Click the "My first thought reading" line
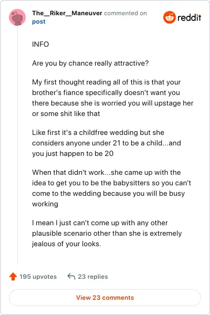This screenshot has width=210, height=315. point(106,82)
